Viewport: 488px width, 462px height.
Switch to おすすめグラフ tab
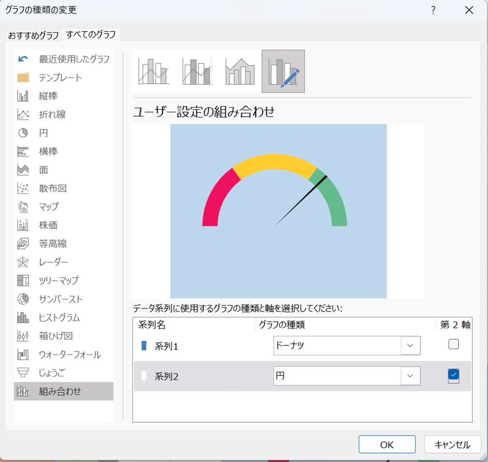(33, 35)
